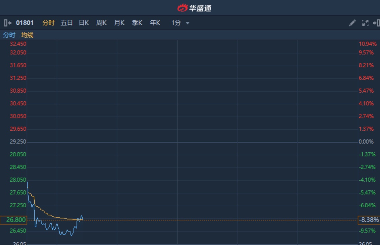Open the 1分 interval dropdown arrow

click(187, 23)
